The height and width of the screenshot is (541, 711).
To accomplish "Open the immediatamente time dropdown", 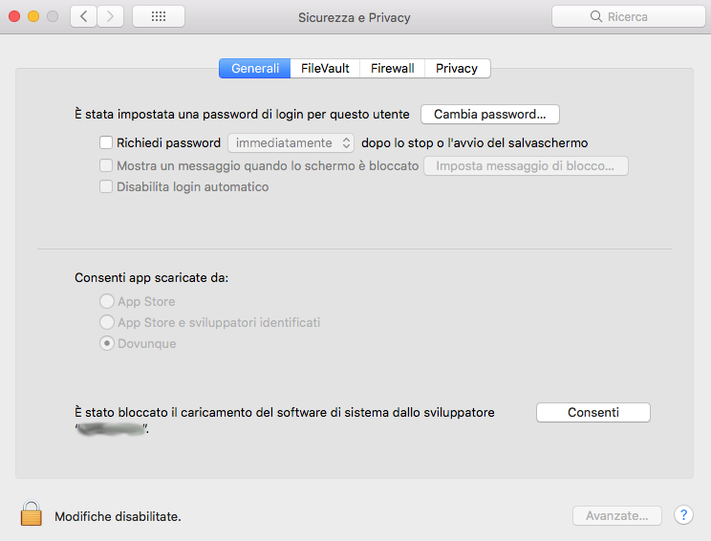I will coord(291,142).
